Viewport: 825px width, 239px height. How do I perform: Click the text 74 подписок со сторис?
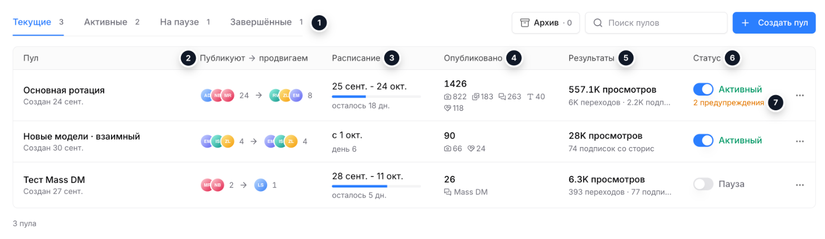click(611, 149)
